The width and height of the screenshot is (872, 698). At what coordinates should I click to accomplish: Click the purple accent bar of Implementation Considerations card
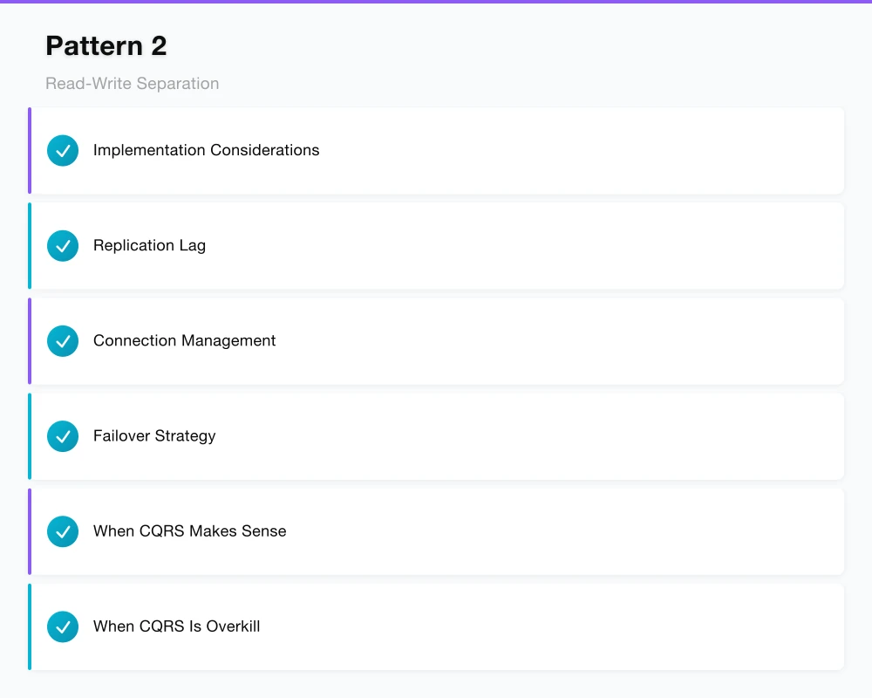[30, 151]
